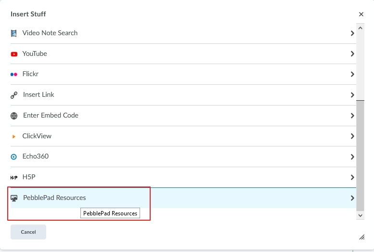The width and height of the screenshot is (374, 252).
Task: Click the scrollbar up arrow
Action: [361, 28]
